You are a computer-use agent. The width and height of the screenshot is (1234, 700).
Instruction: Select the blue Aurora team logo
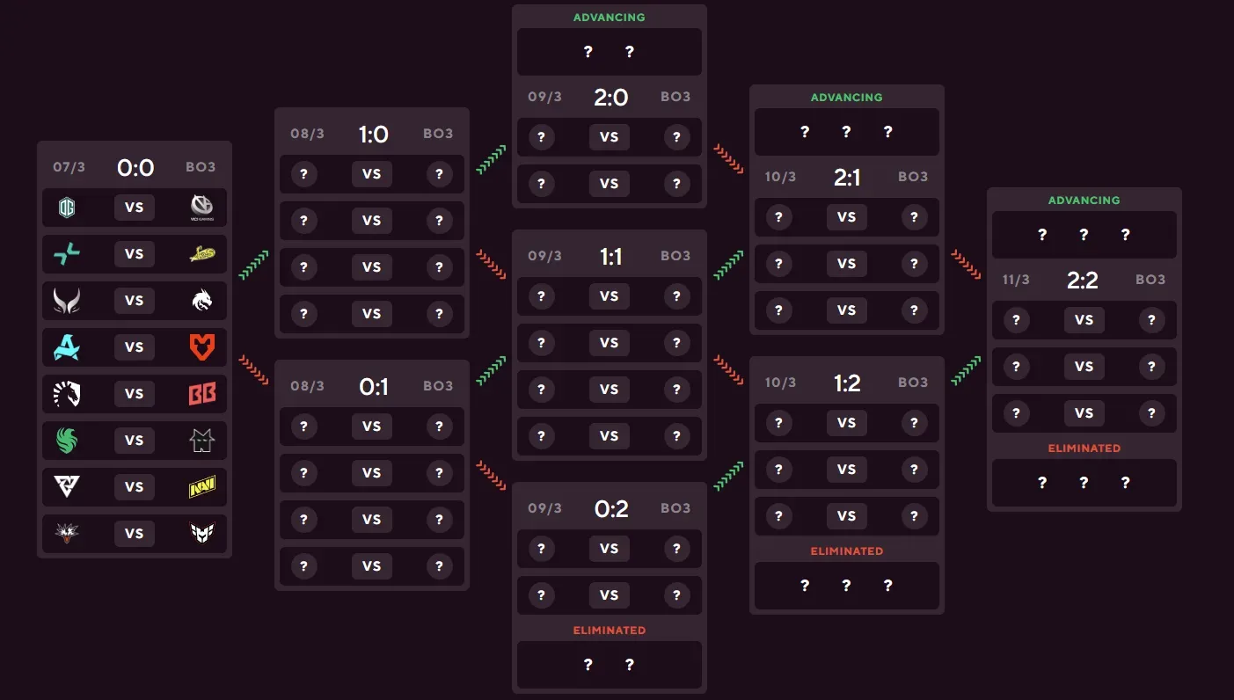point(67,347)
